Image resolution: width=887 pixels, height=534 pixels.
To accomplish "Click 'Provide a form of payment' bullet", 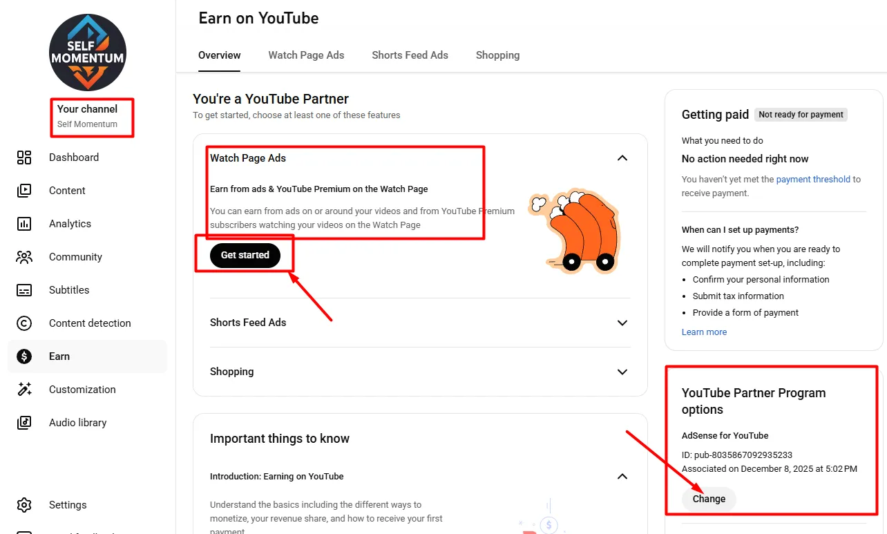I will (x=745, y=313).
